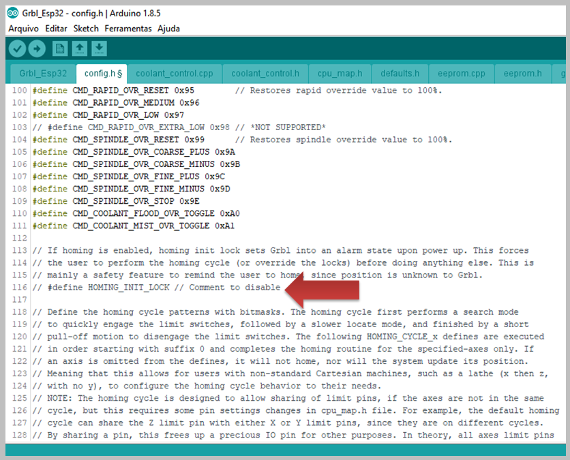
Task: Click the value 0xA0 on line 110
Action: click(230, 214)
